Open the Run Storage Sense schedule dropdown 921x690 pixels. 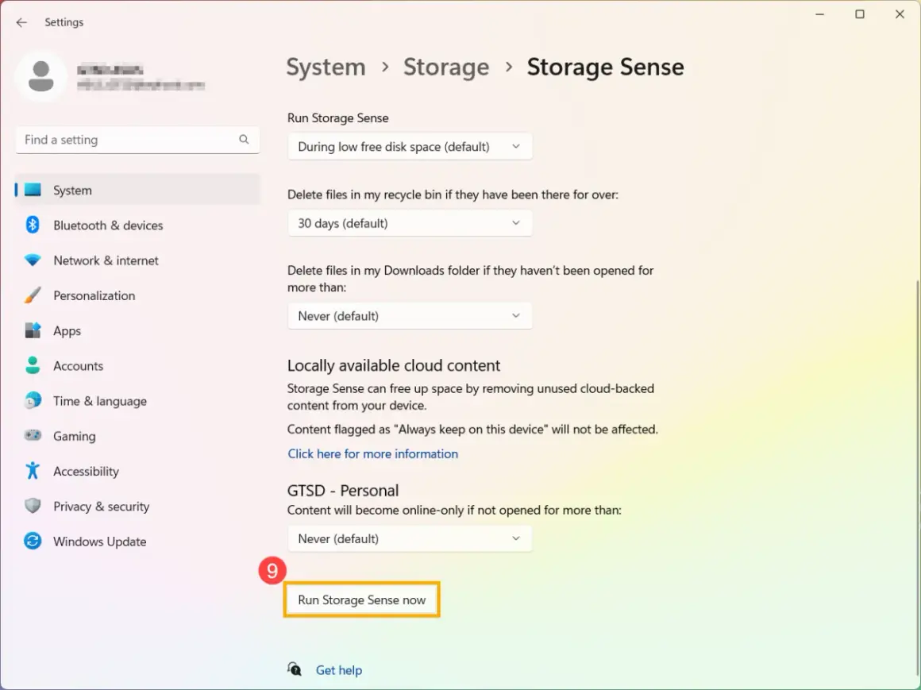(410, 146)
